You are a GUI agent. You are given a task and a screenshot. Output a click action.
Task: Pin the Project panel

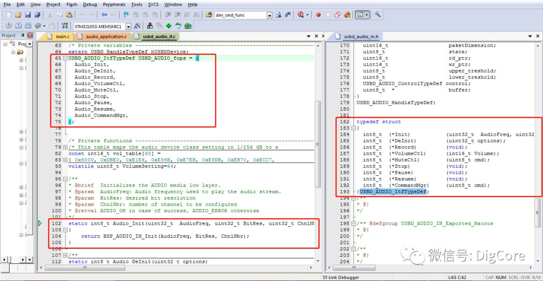coord(23,35)
